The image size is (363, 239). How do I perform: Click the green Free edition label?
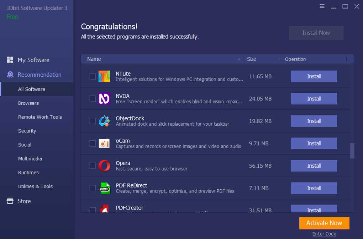[12, 17]
